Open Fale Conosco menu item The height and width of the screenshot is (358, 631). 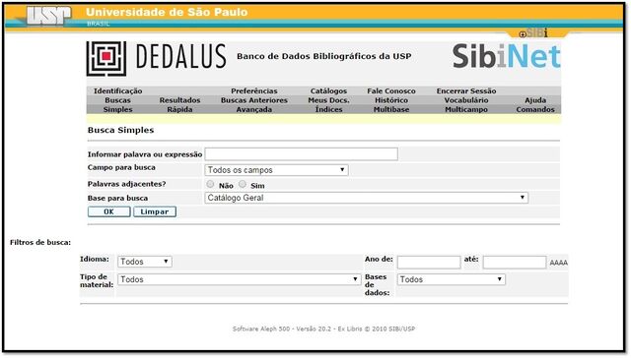[x=391, y=91]
